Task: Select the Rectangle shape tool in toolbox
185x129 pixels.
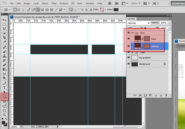Action: point(4,97)
